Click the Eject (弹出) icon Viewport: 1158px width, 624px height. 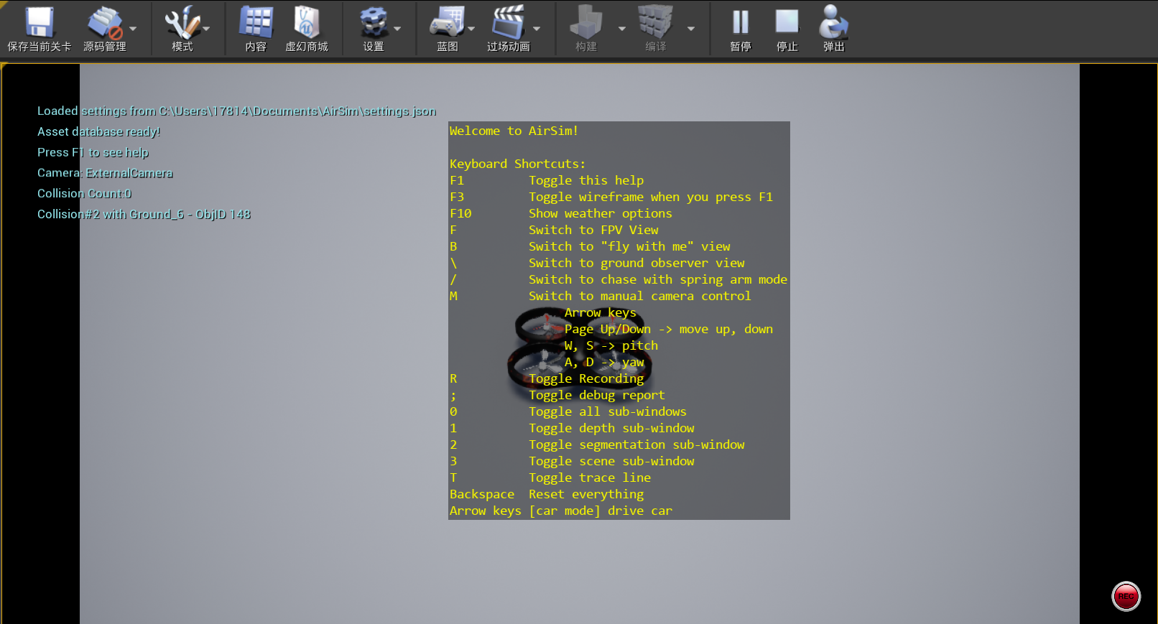[834, 23]
